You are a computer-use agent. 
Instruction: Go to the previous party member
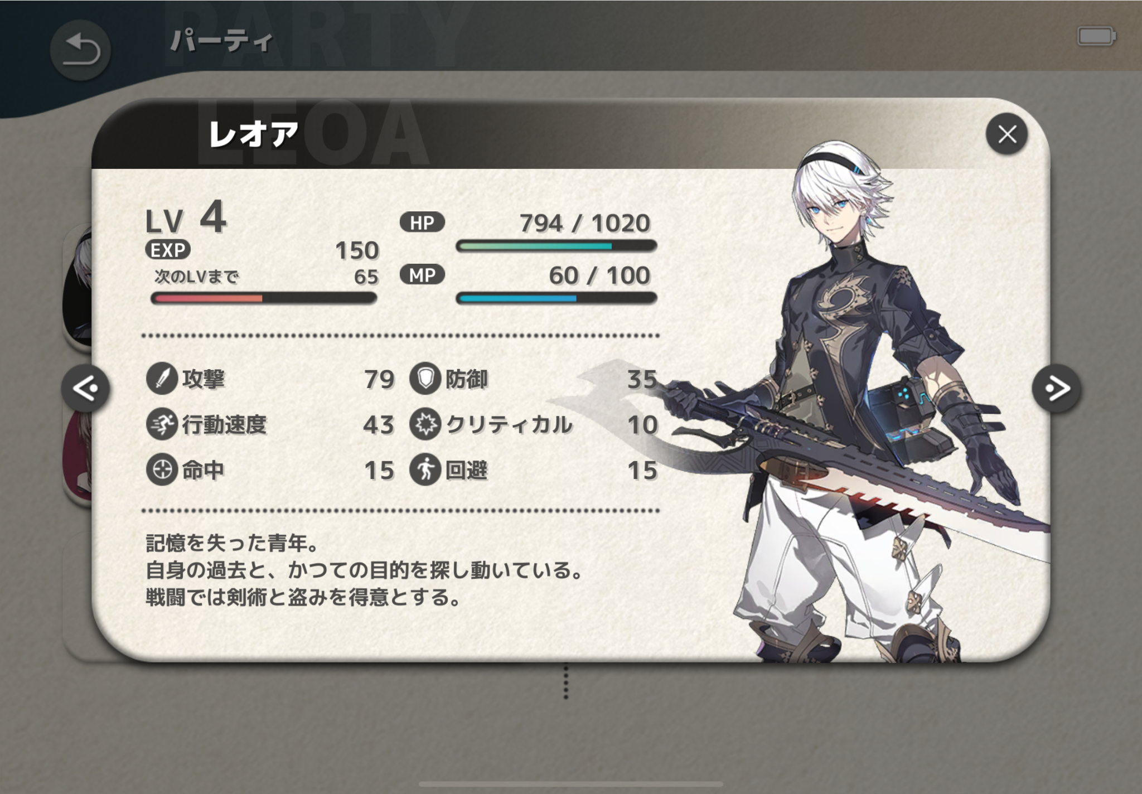[85, 388]
